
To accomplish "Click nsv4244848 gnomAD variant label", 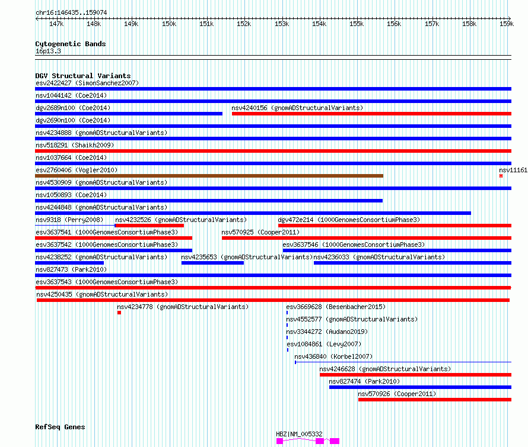I will coord(101,207).
